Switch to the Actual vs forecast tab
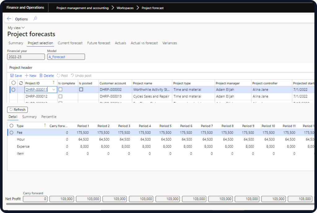Screen dimensions: 317x213 click(x=144, y=43)
